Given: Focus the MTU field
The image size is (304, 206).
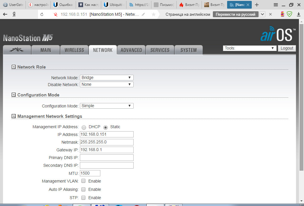Looking at the screenshot, I should 90,173.
